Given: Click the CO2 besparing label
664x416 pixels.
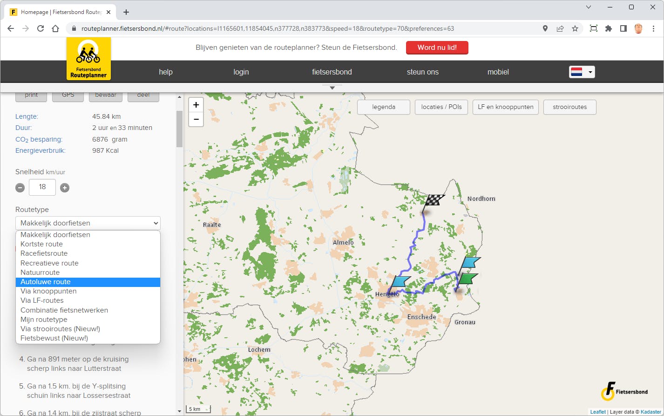Looking at the screenshot, I should pos(39,139).
